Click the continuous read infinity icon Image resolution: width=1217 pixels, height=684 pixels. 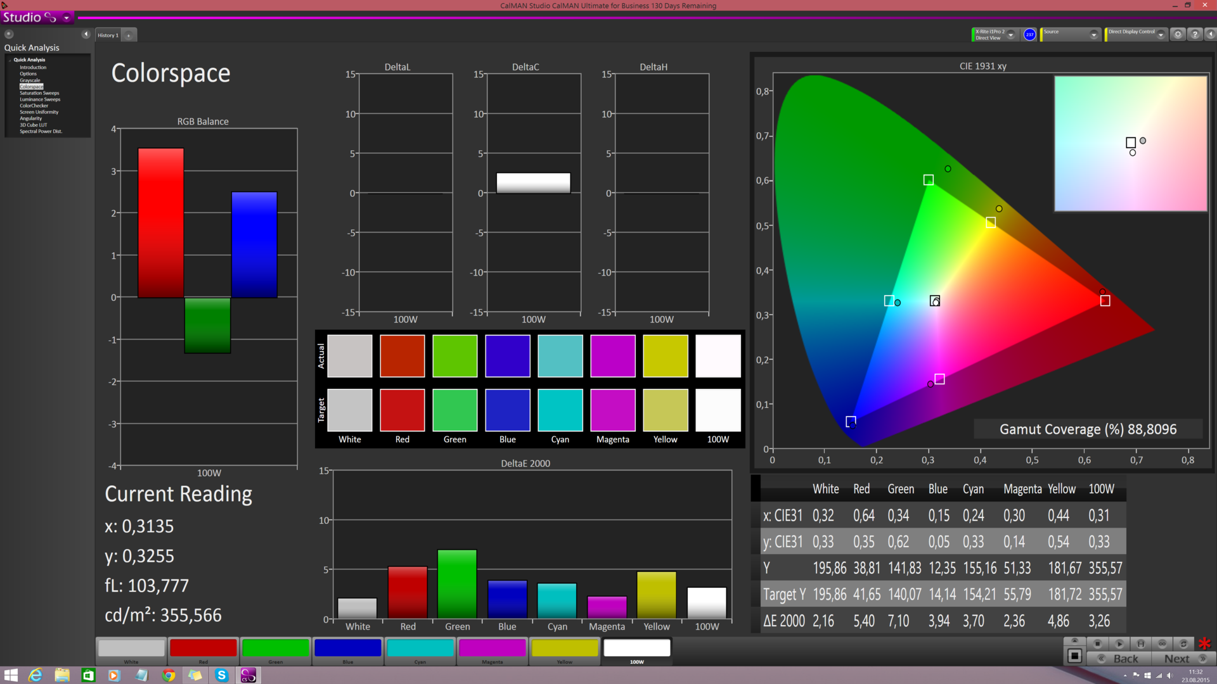[1162, 643]
